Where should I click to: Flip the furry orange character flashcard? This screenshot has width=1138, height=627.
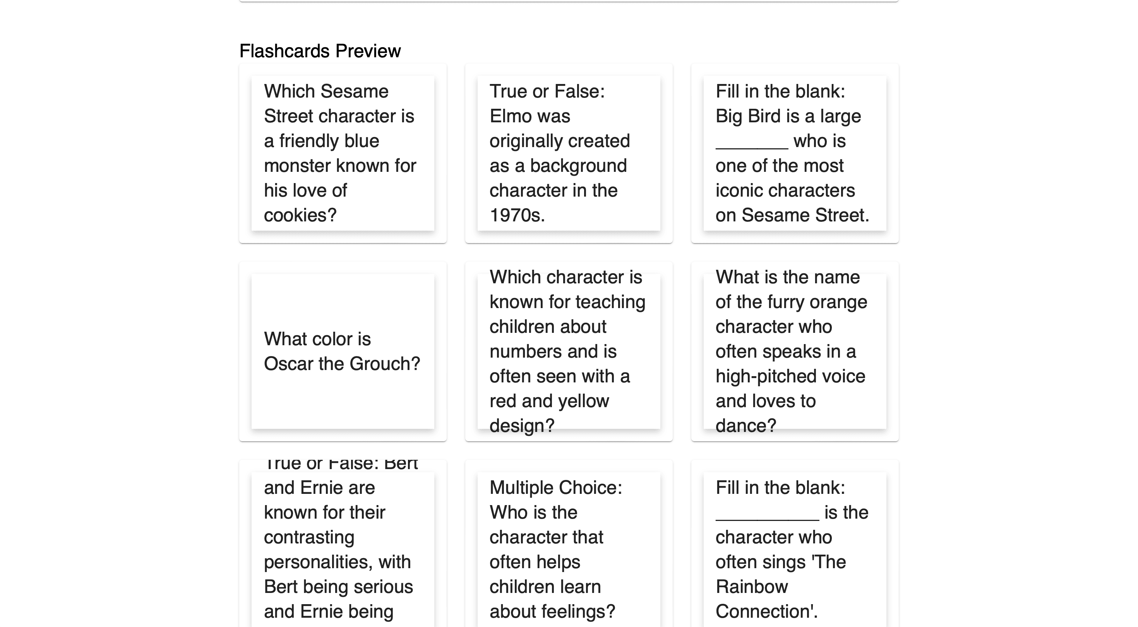[x=794, y=351]
